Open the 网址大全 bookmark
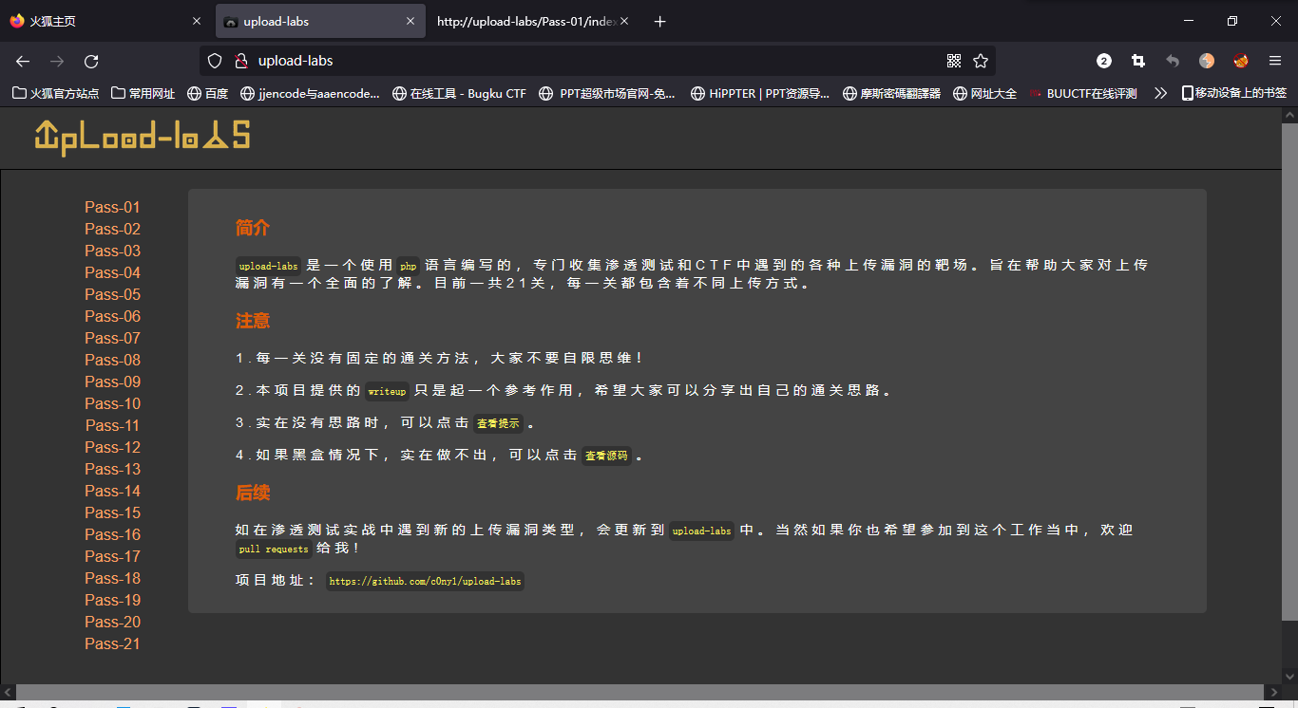 point(984,93)
